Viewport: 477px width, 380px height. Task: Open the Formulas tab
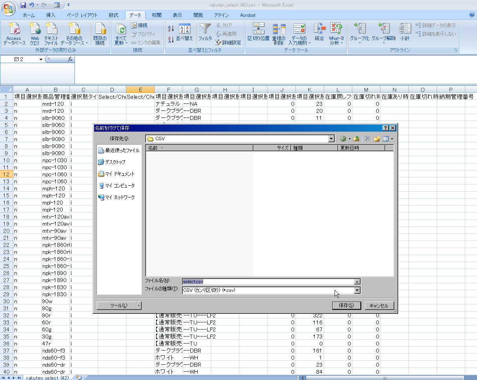coord(113,15)
